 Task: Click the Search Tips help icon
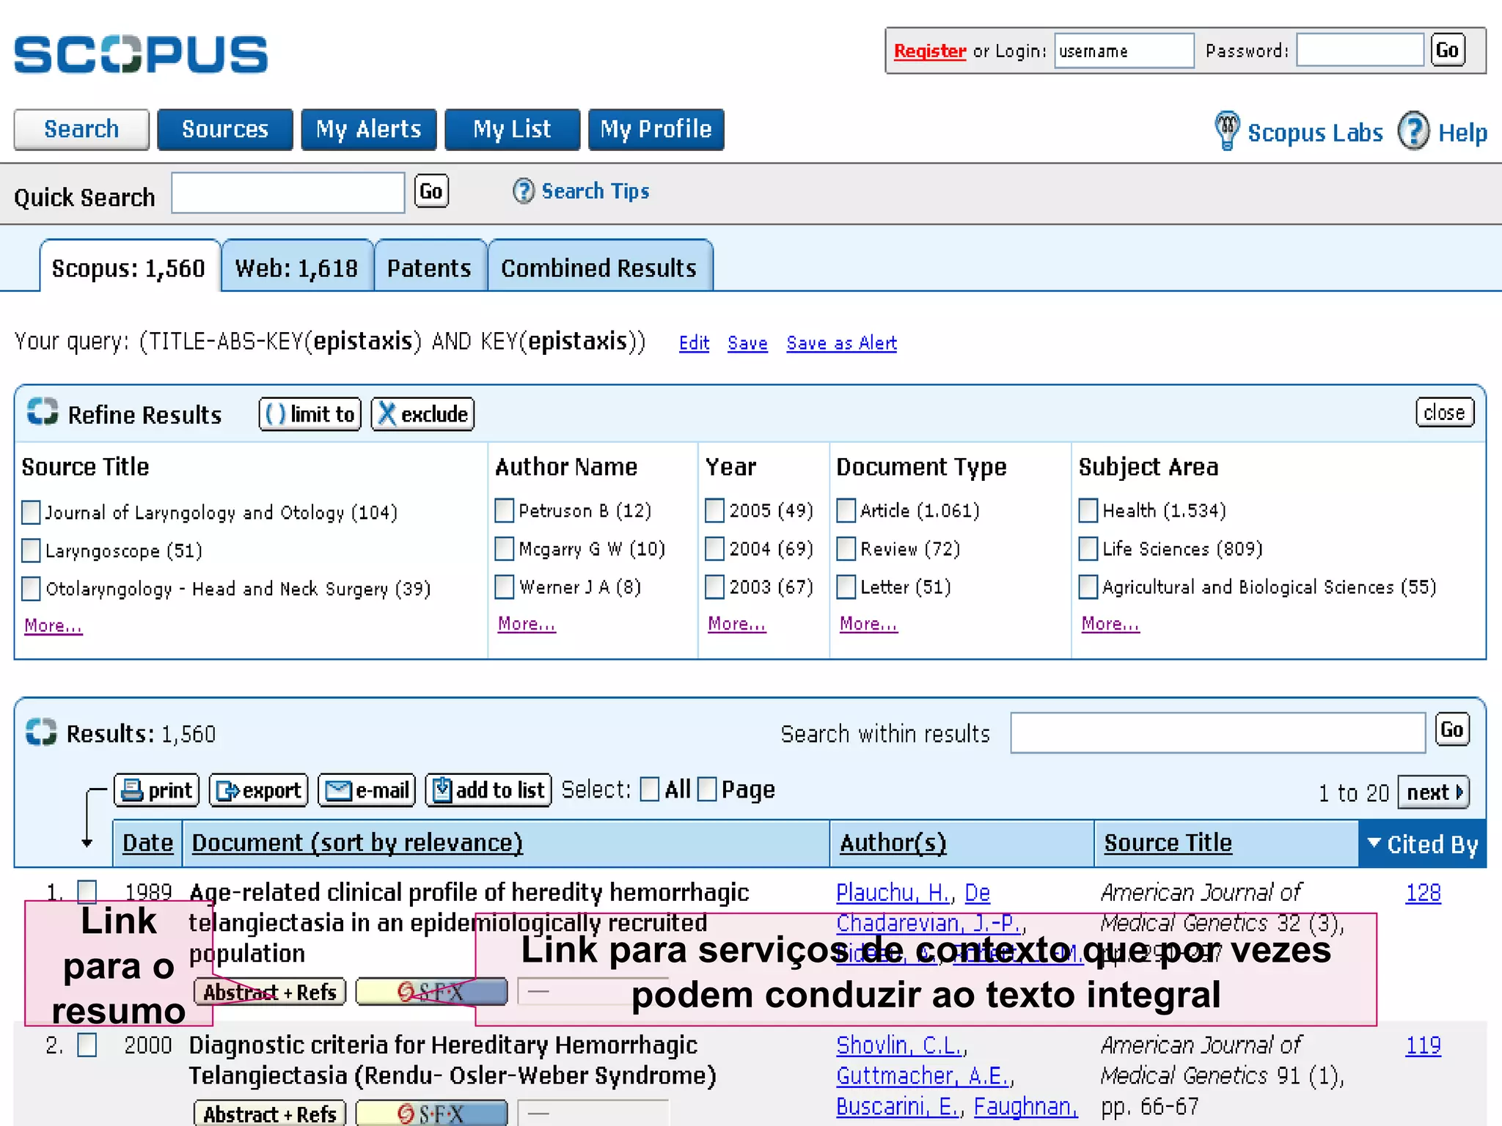point(523,192)
